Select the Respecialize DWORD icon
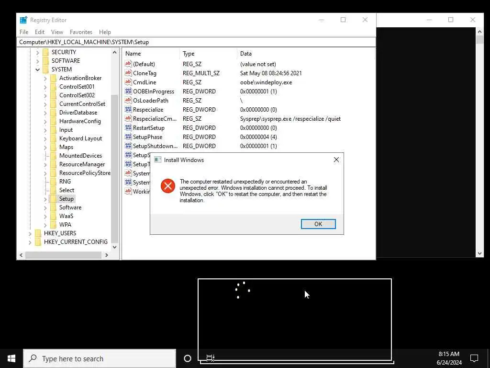 [x=128, y=109]
